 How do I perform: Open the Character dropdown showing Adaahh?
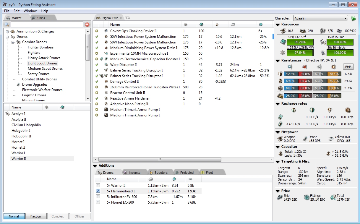point(321,18)
